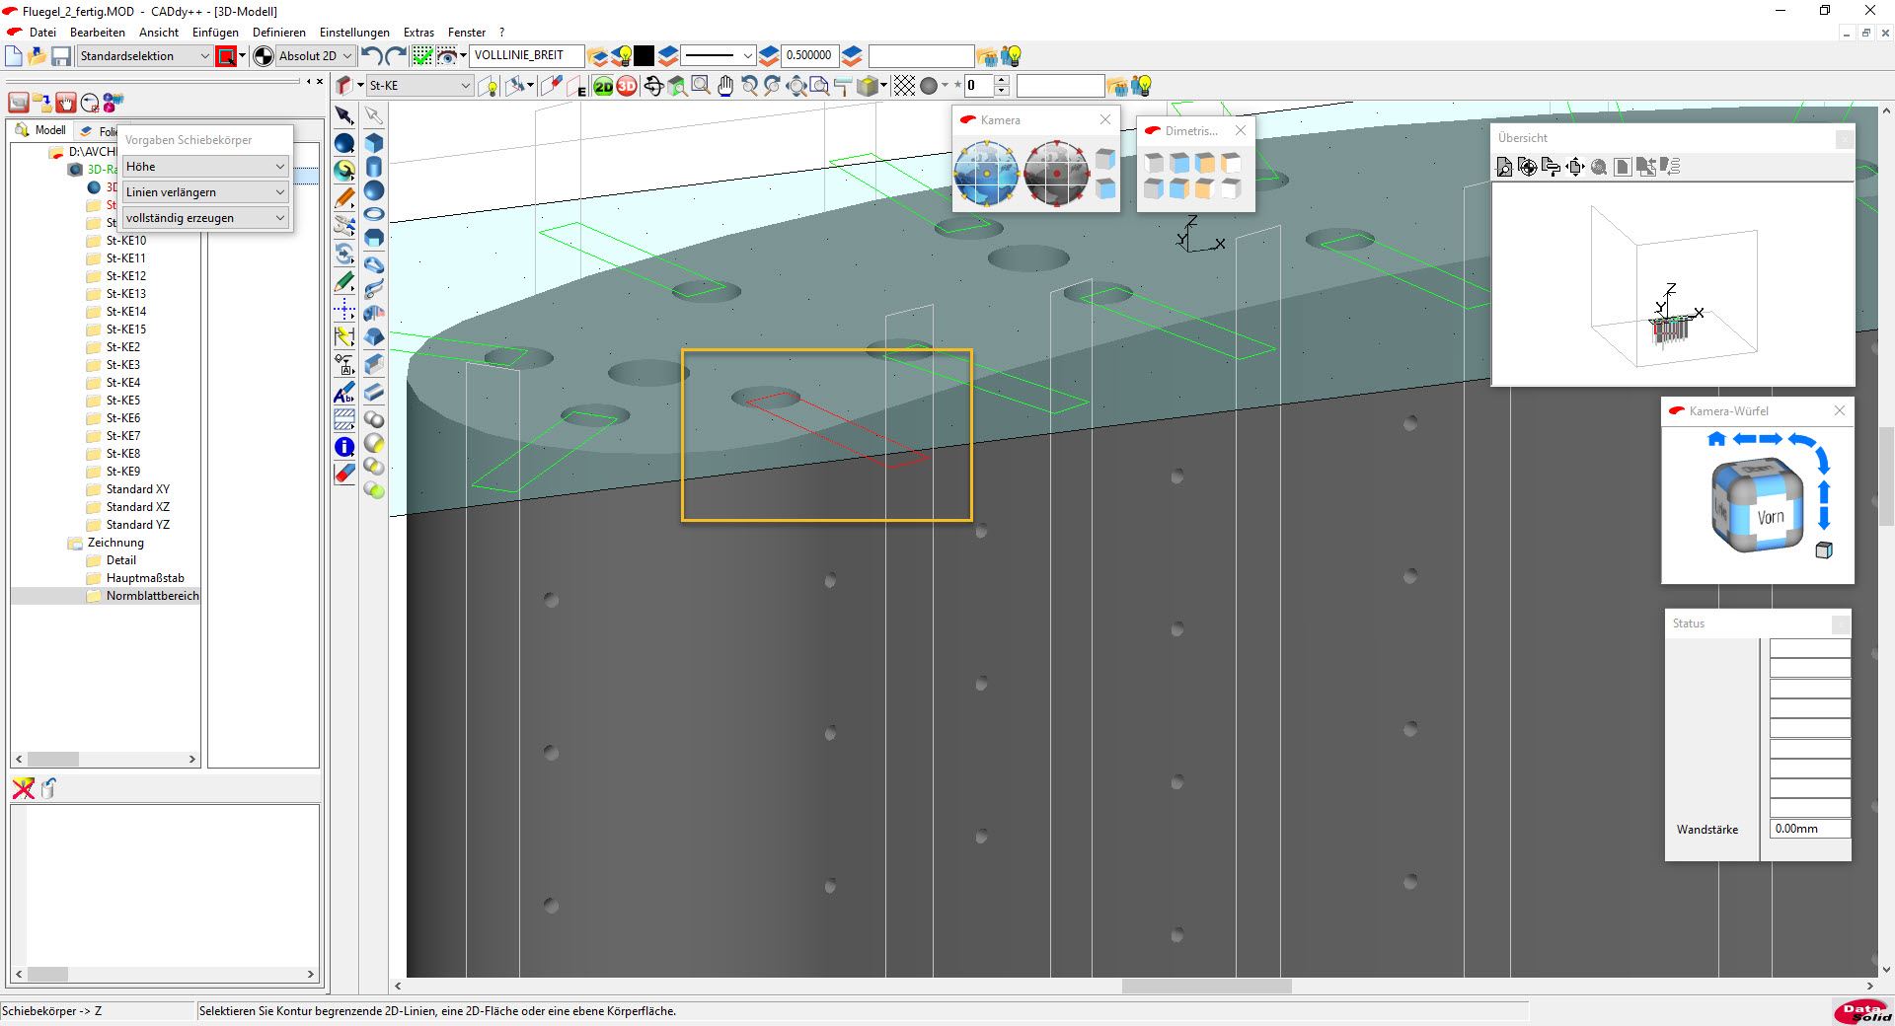Click the hatching pattern tool
The image size is (1895, 1026).
click(x=343, y=419)
